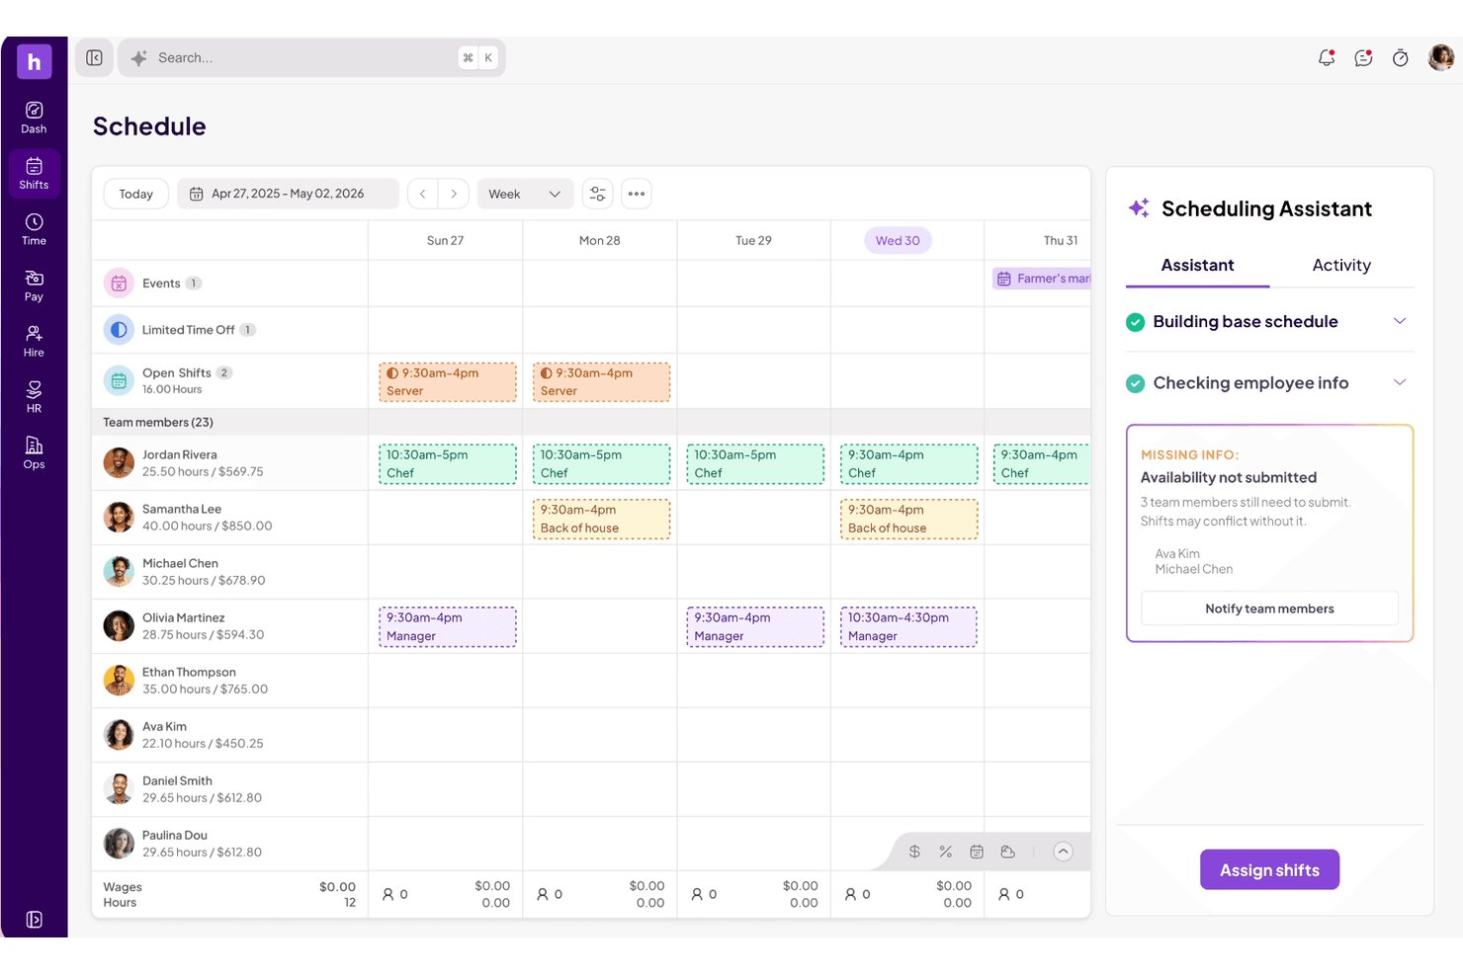Open Jordan Rivera's Monday Chef shift
Screen dimensions: 1463x975
click(601, 464)
